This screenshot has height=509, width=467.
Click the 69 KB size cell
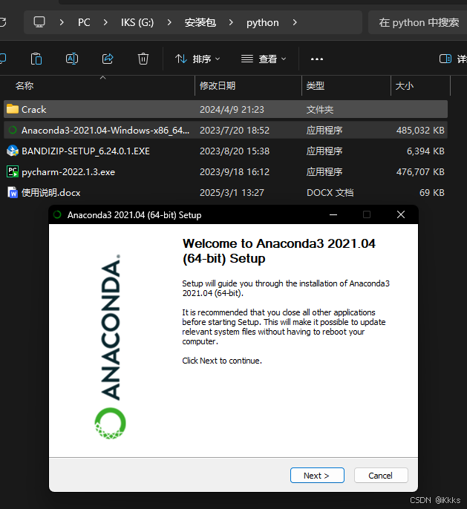coord(432,193)
